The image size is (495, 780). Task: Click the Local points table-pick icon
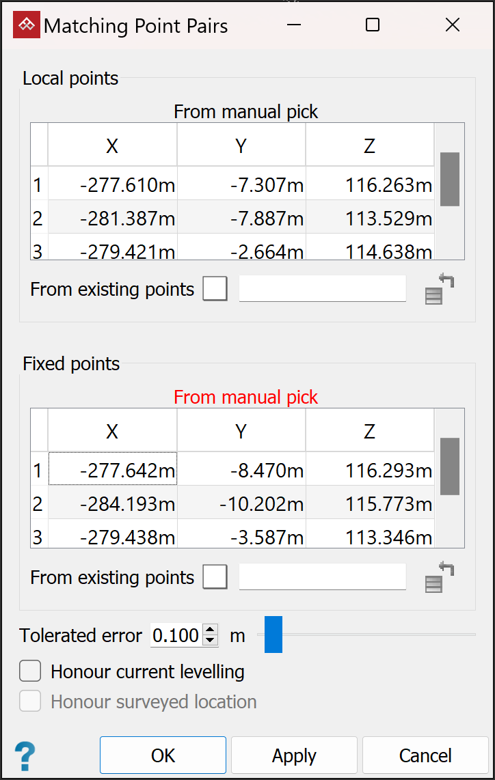click(x=439, y=289)
